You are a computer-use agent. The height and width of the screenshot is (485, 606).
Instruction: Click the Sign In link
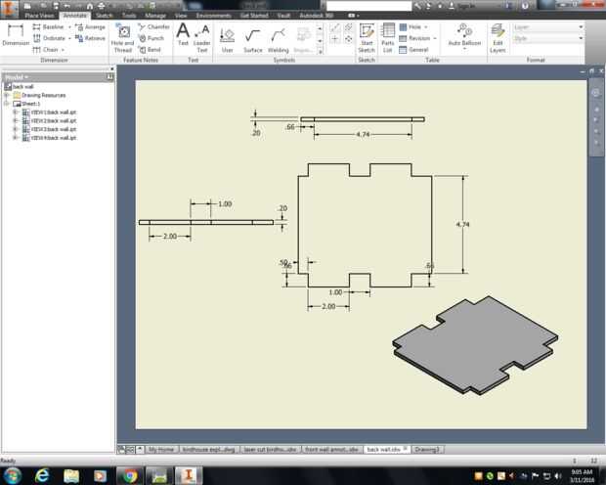pyautogui.click(x=466, y=6)
